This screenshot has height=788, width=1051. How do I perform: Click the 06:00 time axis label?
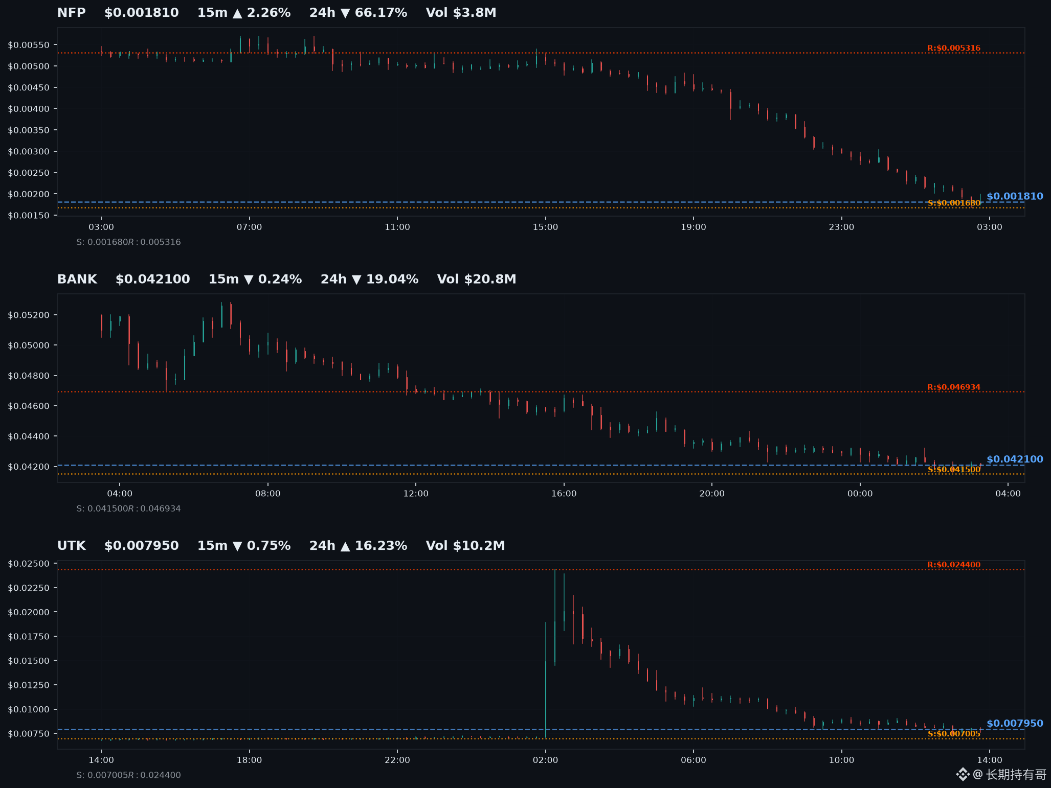coord(694,760)
